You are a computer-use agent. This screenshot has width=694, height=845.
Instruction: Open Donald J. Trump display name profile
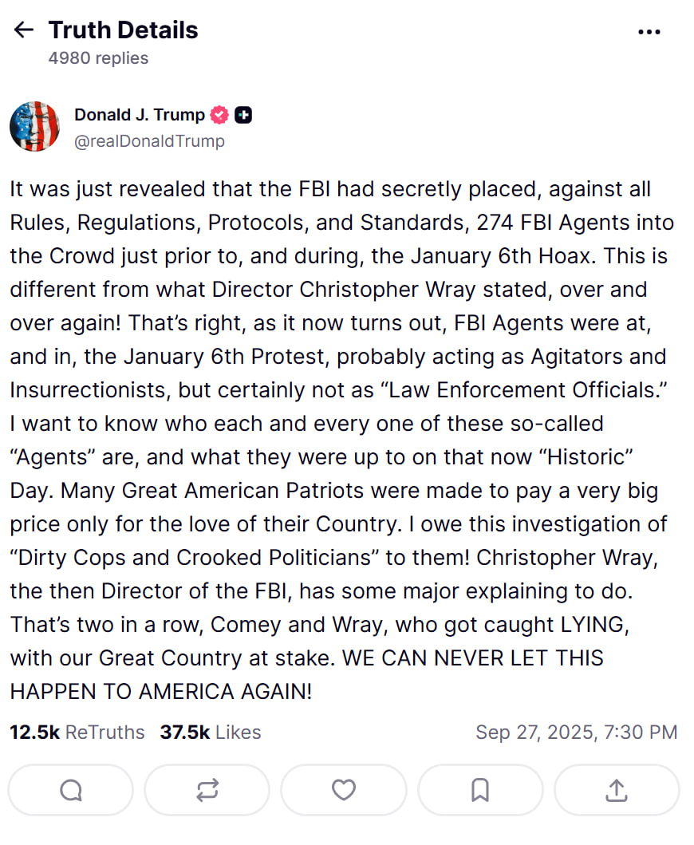coord(140,115)
